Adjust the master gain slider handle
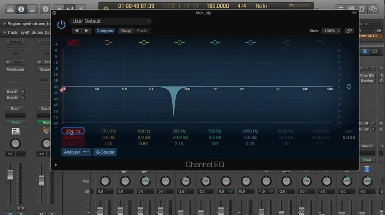The height and width of the screenshot is (215, 385). (x=349, y=87)
